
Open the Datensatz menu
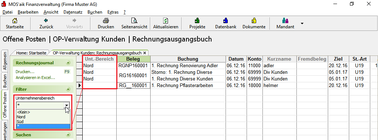[73, 12]
